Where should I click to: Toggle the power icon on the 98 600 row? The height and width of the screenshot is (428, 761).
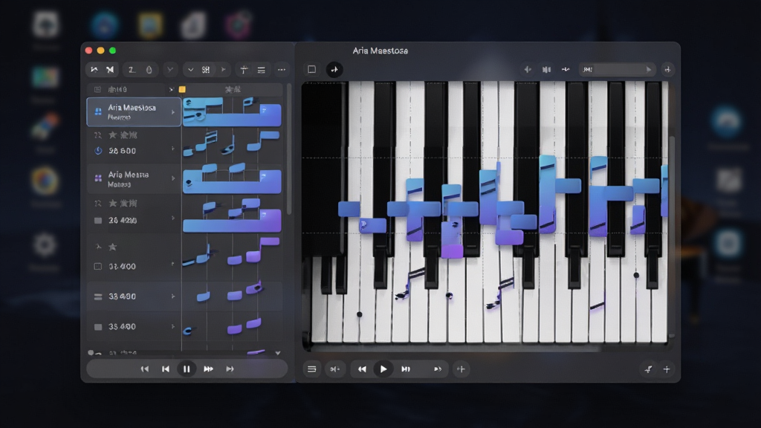point(98,151)
